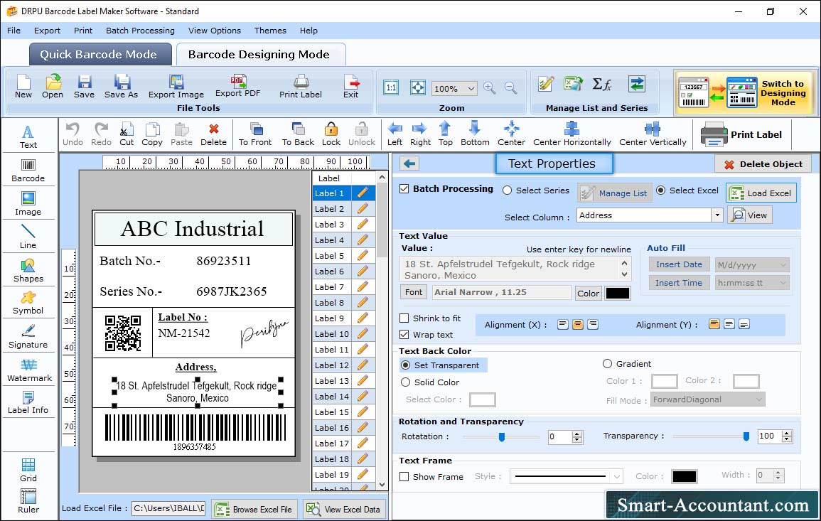Screen dimensions: 821x521
Task: Select the Barcode tool in sidebar
Action: click(28, 170)
